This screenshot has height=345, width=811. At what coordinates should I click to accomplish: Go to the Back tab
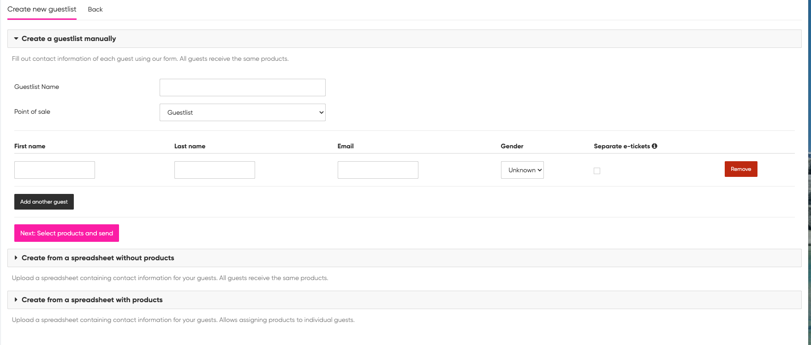click(95, 9)
